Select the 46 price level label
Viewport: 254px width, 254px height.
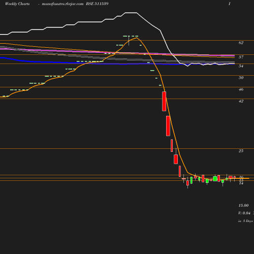(241, 89)
